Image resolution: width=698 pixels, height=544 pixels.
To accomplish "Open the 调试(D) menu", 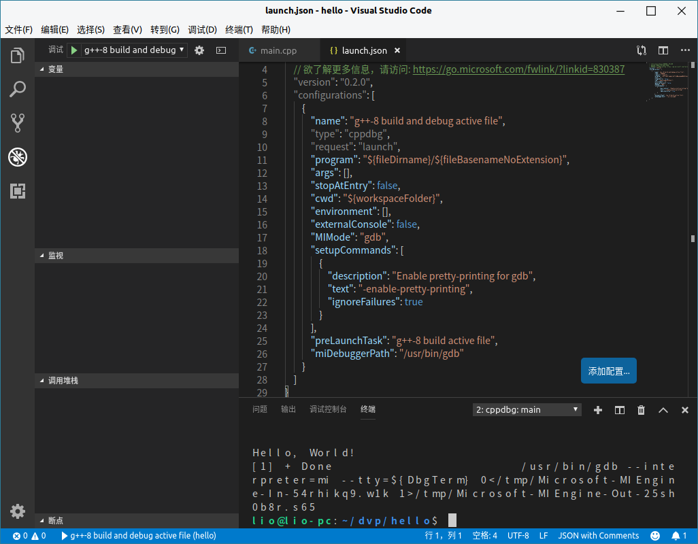I will tap(202, 30).
